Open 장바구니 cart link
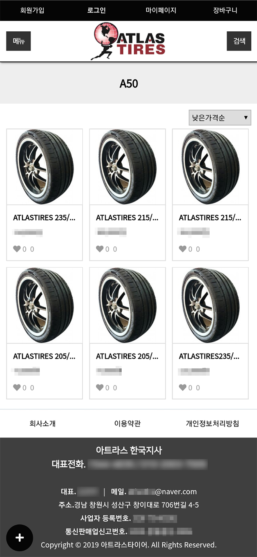This screenshot has width=257, height=557. [x=225, y=10]
